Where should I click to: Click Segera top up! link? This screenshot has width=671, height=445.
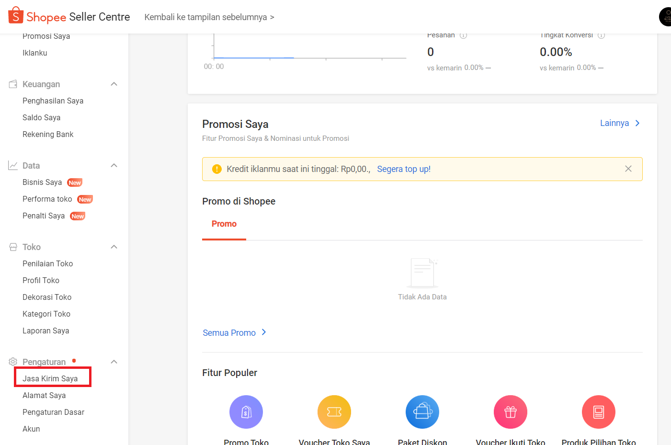[404, 169]
